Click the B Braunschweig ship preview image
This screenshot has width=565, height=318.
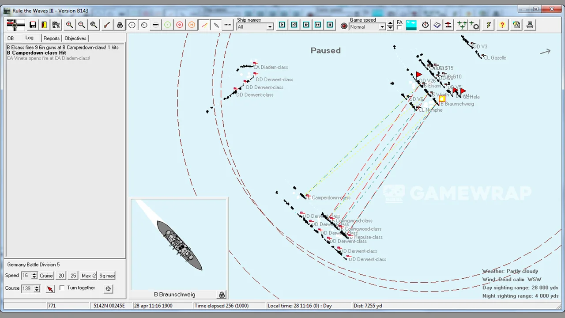click(x=179, y=244)
